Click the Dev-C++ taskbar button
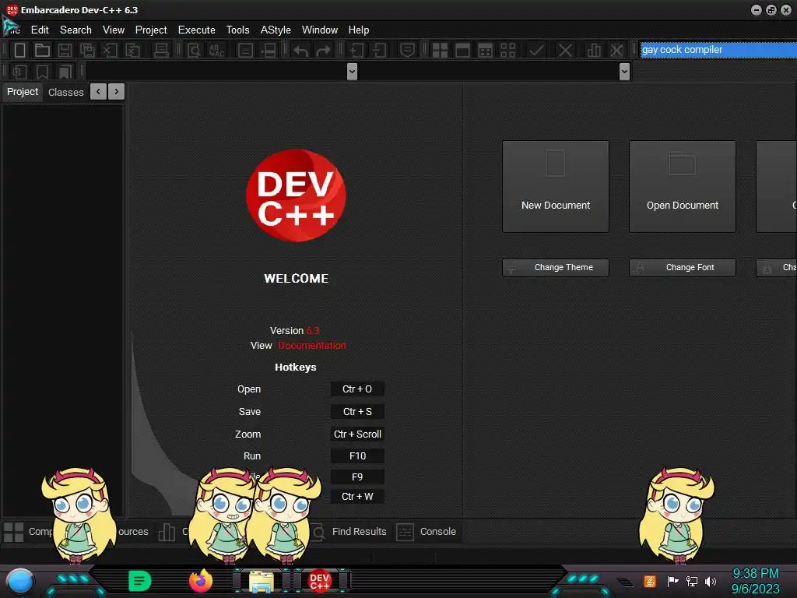797x598 pixels. click(x=319, y=581)
